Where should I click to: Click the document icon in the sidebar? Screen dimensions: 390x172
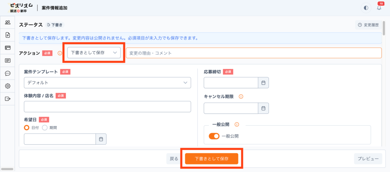(x=8, y=35)
